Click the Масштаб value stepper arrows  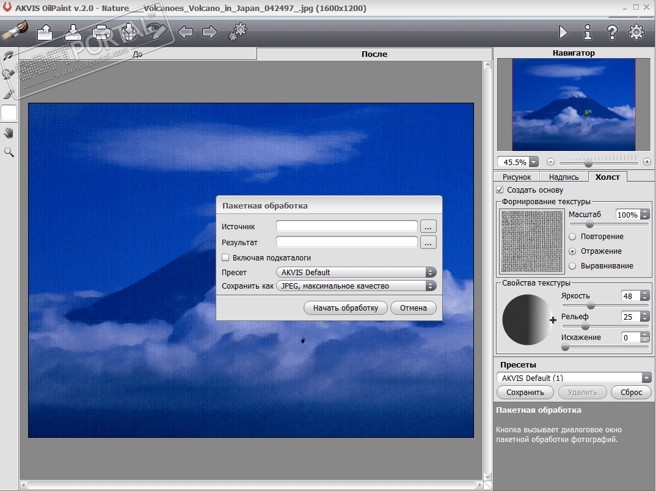pyautogui.click(x=645, y=215)
